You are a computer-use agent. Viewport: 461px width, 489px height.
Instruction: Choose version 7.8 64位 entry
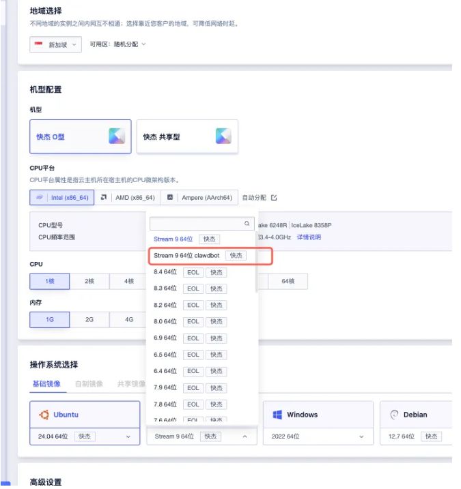pos(202,404)
